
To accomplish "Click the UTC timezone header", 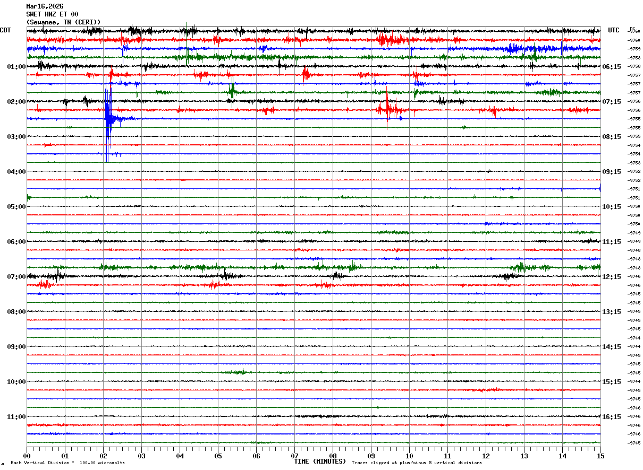I will (x=614, y=30).
